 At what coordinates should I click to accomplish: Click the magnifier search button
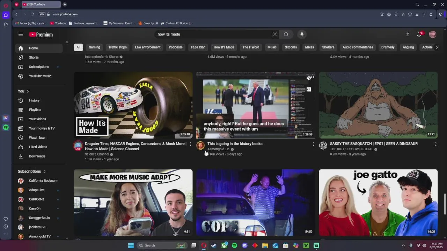tap(286, 34)
